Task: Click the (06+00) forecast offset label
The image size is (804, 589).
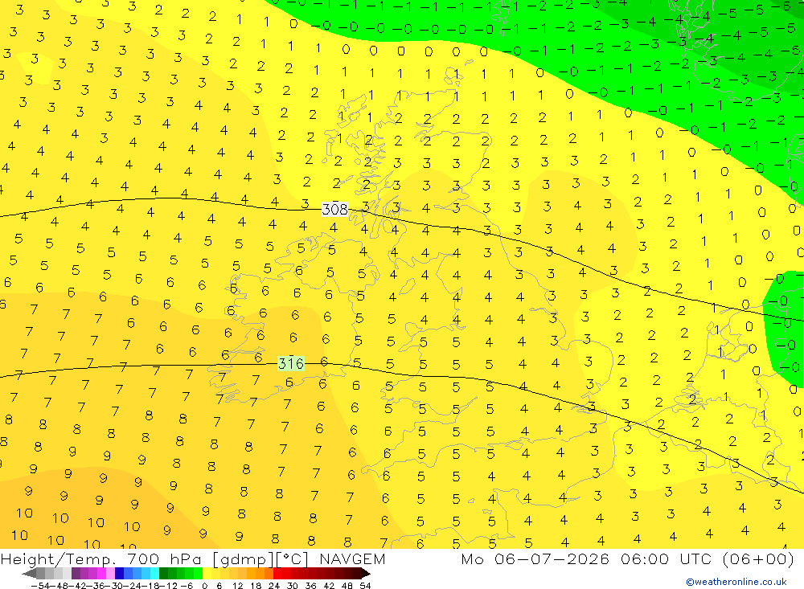Action: (x=758, y=559)
